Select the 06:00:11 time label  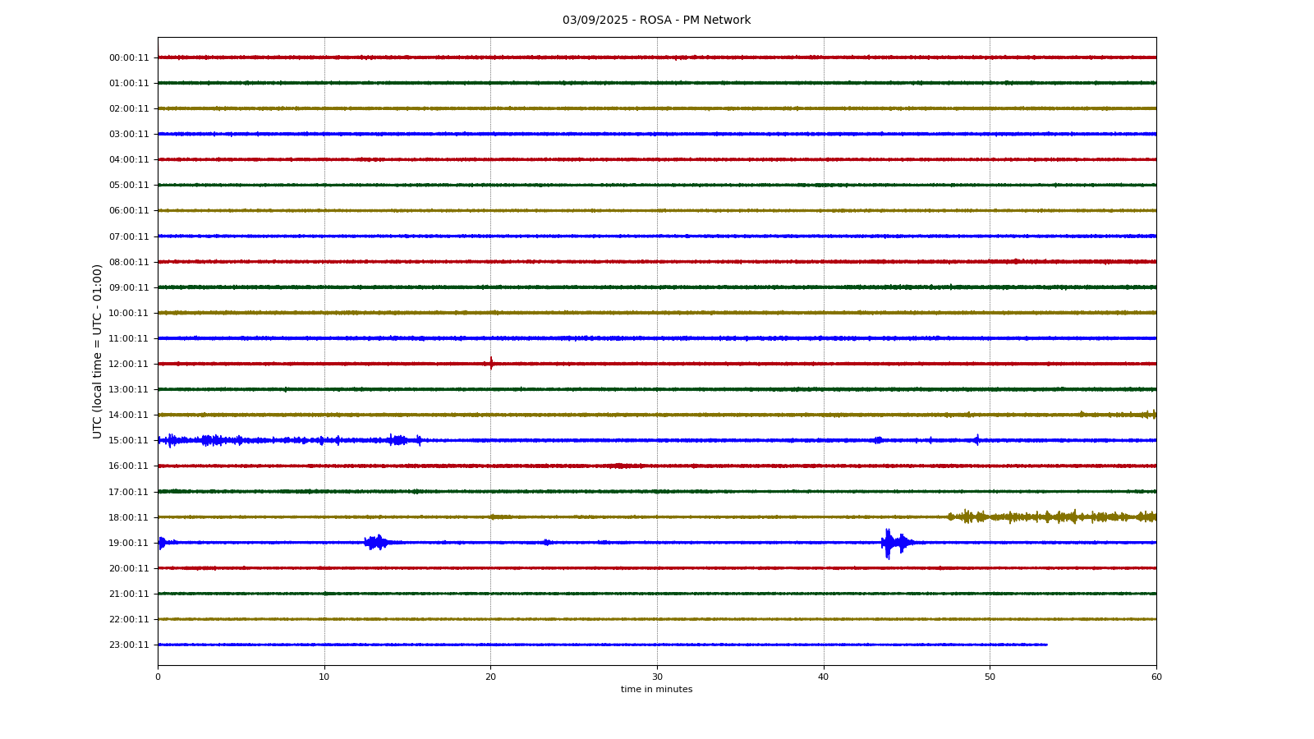(x=129, y=210)
